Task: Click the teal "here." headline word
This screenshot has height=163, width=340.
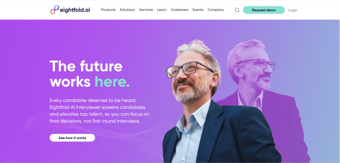Action: (x=112, y=82)
